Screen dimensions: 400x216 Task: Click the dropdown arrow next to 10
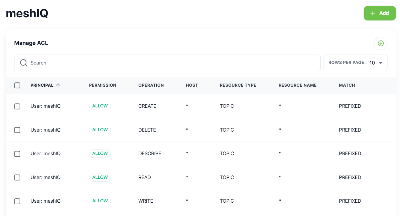point(381,63)
